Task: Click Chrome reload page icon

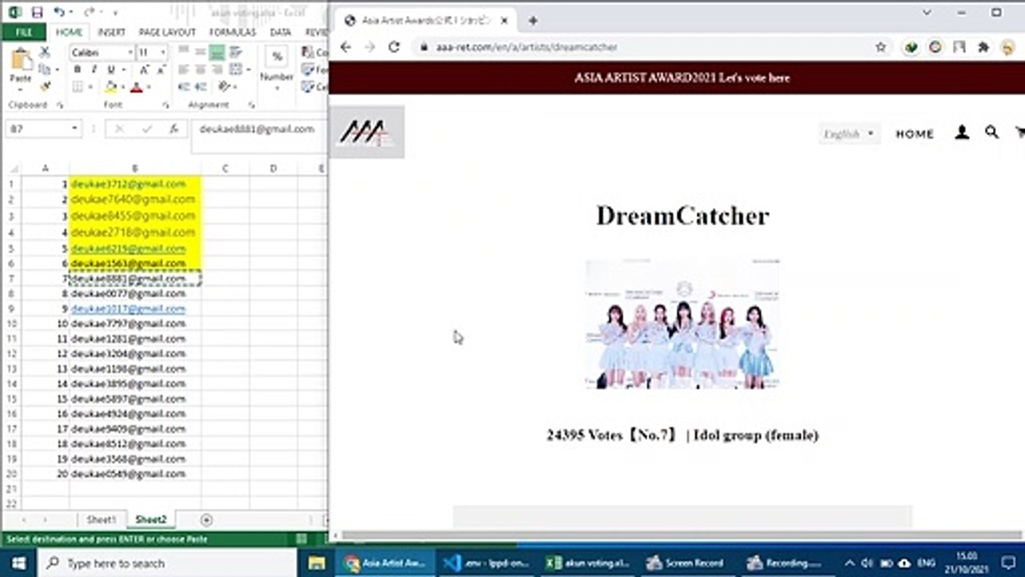Action: tap(394, 47)
